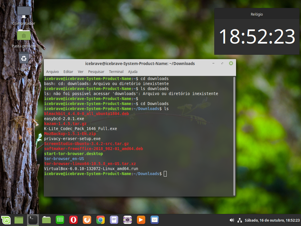Select the Lixeira trash icon
This screenshot has width=301, height=226.
(24, 61)
